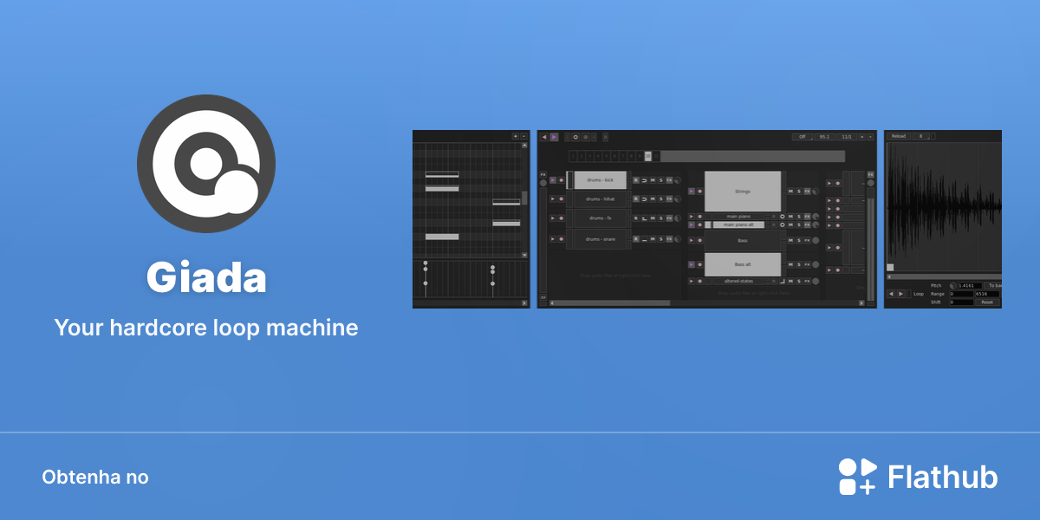This screenshot has width=1040, height=520.
Task: Open FX for drums - kick channel
Action: (x=669, y=180)
